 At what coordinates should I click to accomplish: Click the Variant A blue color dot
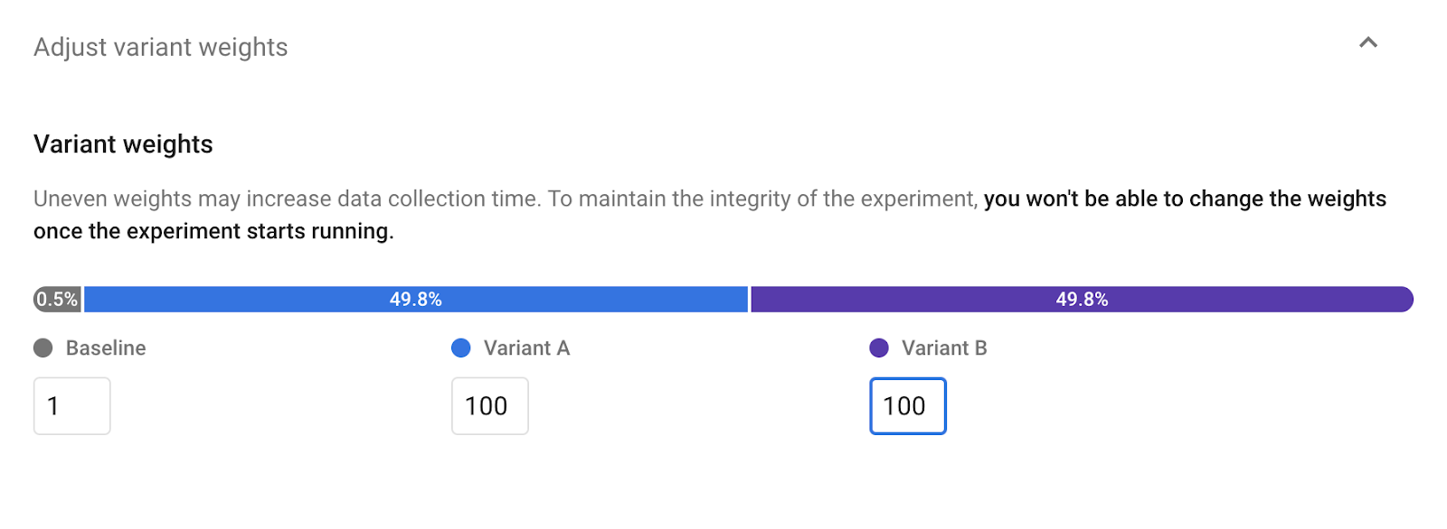tap(461, 347)
